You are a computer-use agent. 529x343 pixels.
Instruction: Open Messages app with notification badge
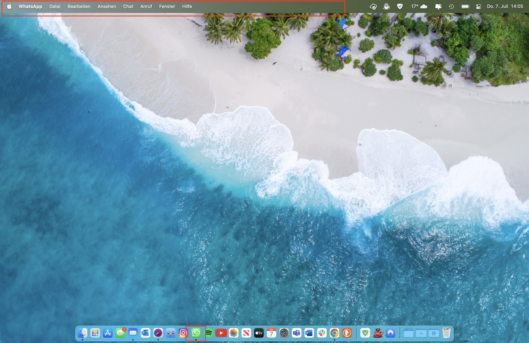[120, 333]
